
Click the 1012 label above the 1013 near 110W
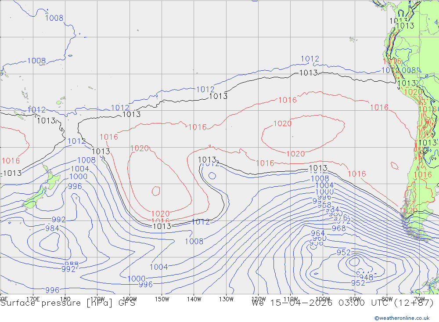click(310, 59)
